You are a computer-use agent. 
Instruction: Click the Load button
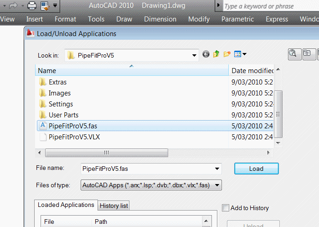256,169
